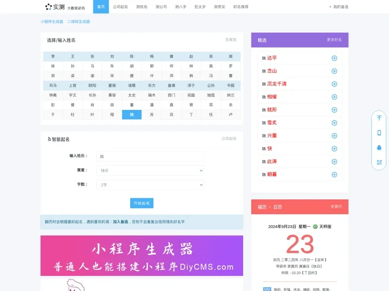Viewport: 389px width, 291px height.
Task: Select surname 马 in the grid
Action: click(x=92, y=66)
